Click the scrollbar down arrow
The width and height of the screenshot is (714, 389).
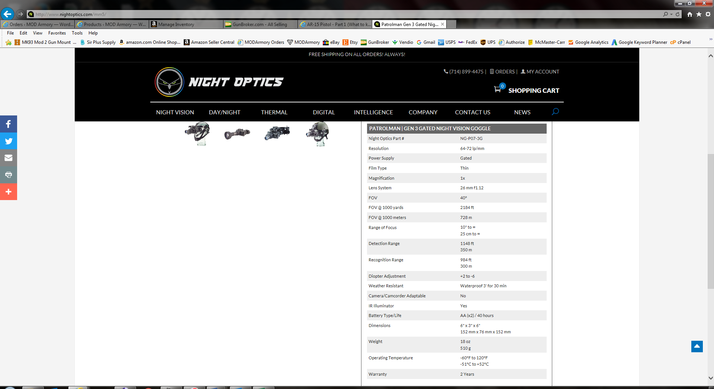[x=711, y=378]
